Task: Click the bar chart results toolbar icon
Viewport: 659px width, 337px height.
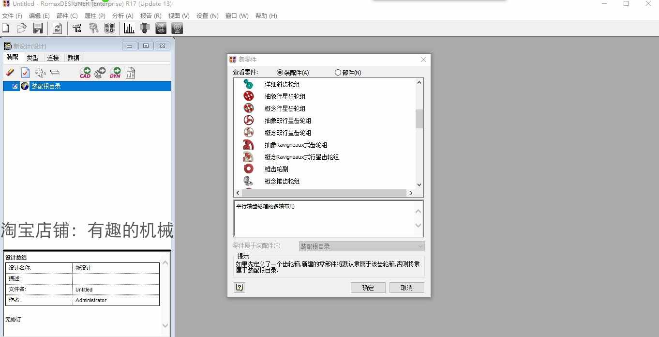Action: [129, 29]
